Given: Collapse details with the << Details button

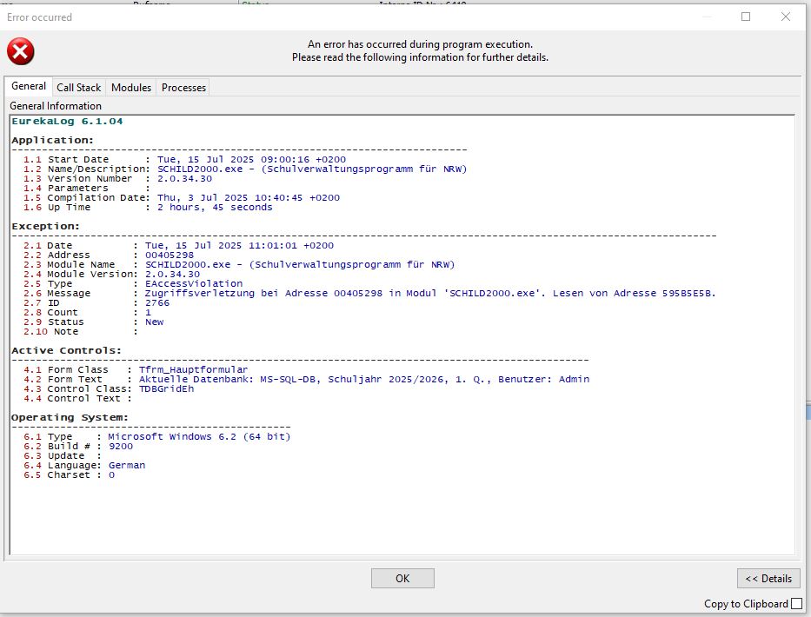Looking at the screenshot, I should [768, 578].
